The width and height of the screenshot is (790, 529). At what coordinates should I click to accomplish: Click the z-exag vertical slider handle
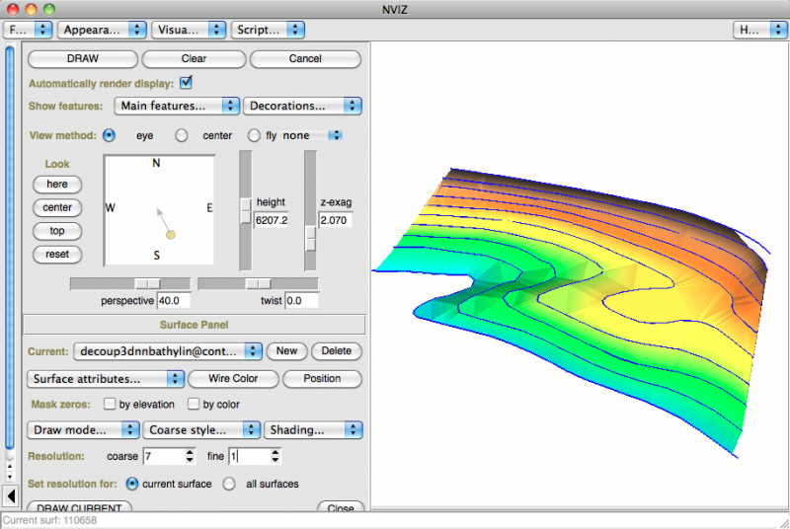pyautogui.click(x=310, y=239)
